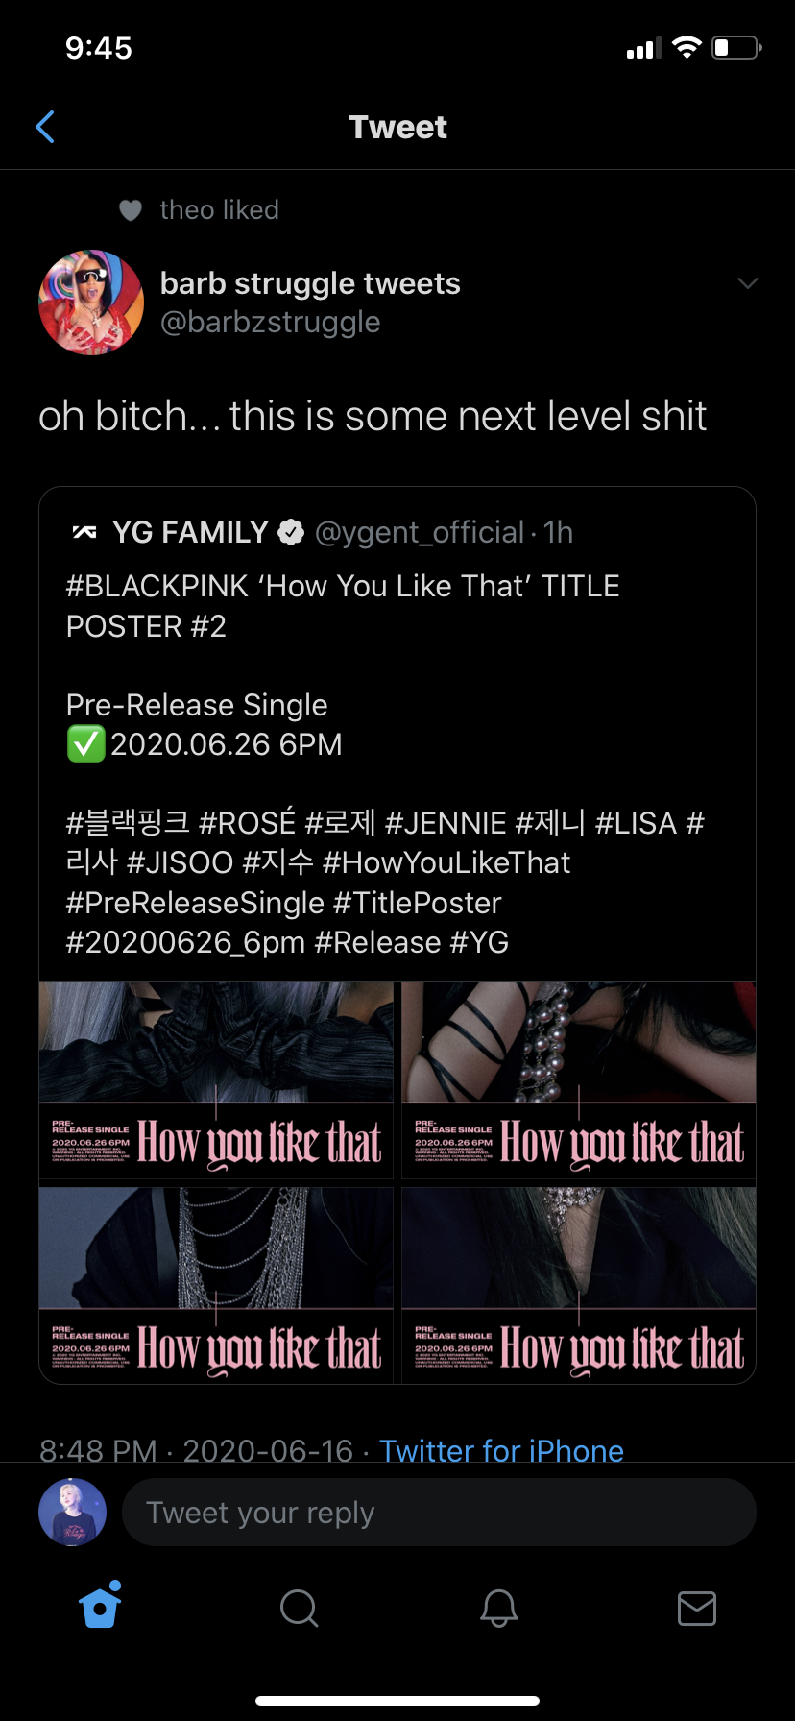Tap the YG logo avatar in quoted tweet
The height and width of the screenshot is (1721, 795).
coord(84,532)
